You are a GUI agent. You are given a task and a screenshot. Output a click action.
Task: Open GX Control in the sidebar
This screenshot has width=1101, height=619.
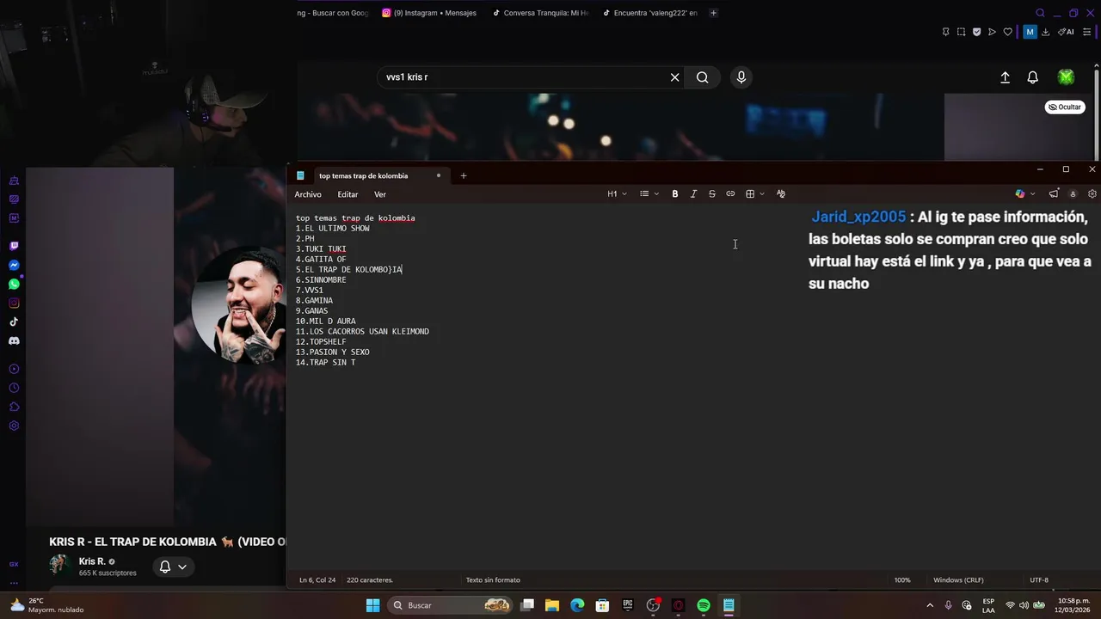[x=14, y=564]
